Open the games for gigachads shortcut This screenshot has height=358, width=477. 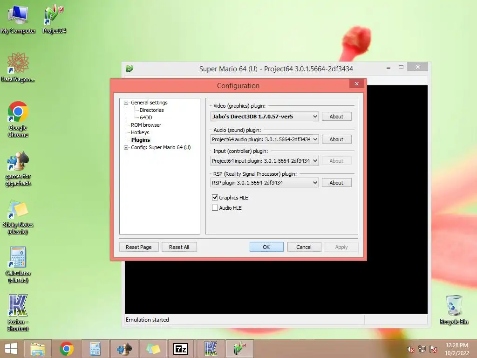[18, 169]
